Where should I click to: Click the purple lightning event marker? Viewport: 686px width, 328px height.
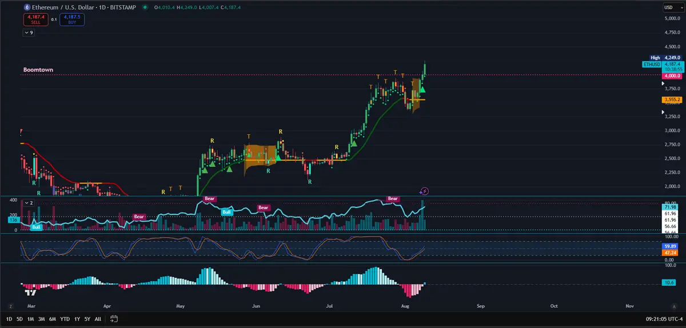(425, 191)
